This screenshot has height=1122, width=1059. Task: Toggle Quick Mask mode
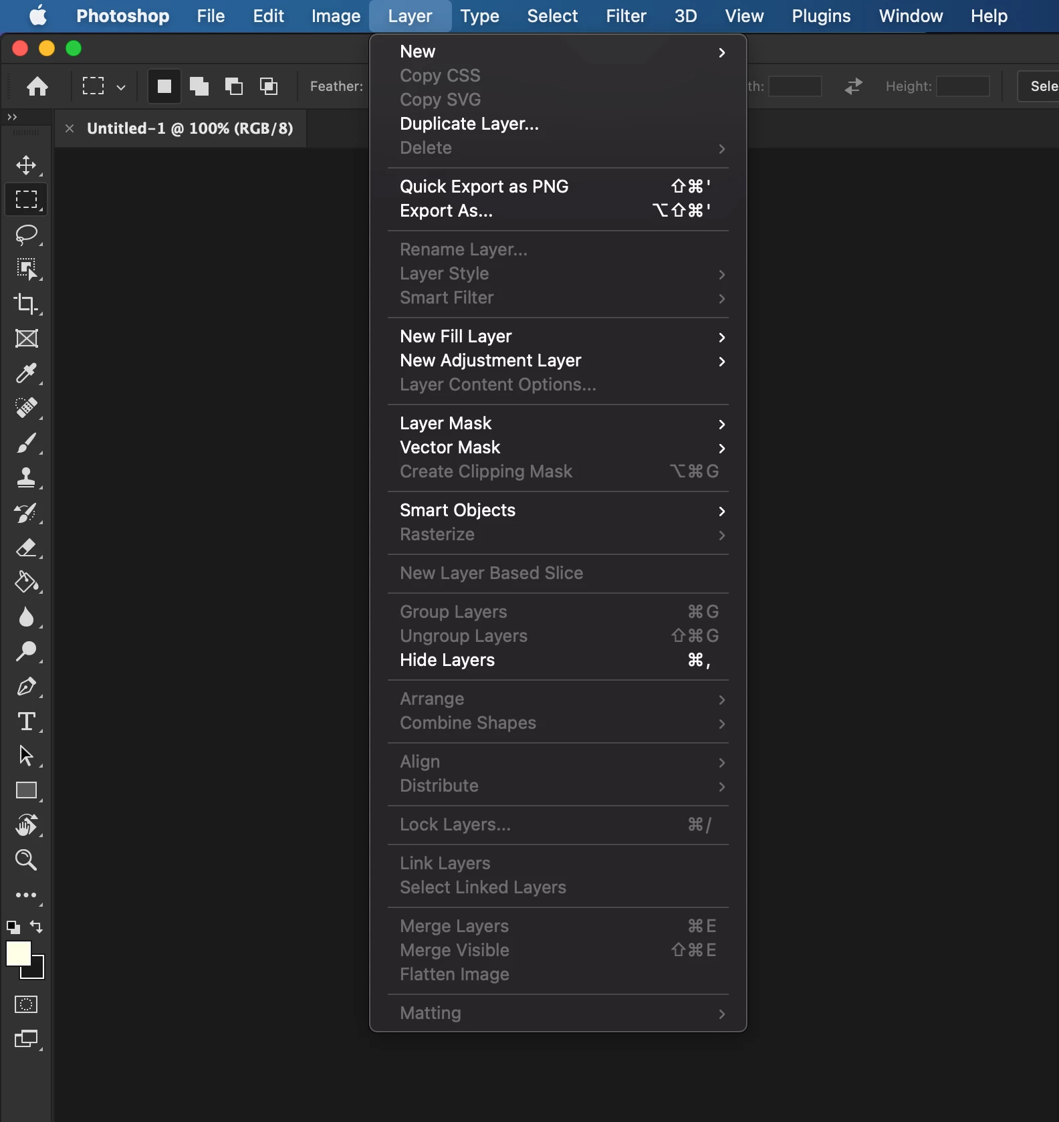point(26,1004)
